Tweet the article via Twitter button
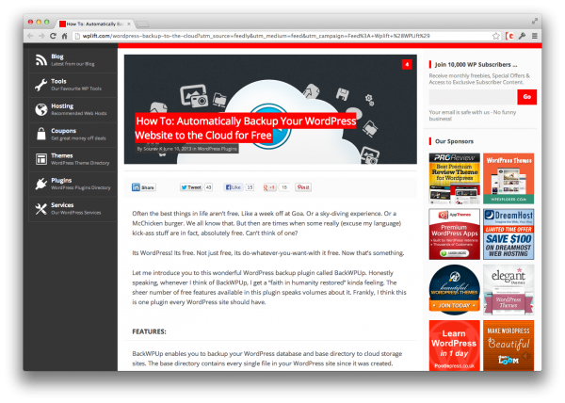 [x=191, y=187]
